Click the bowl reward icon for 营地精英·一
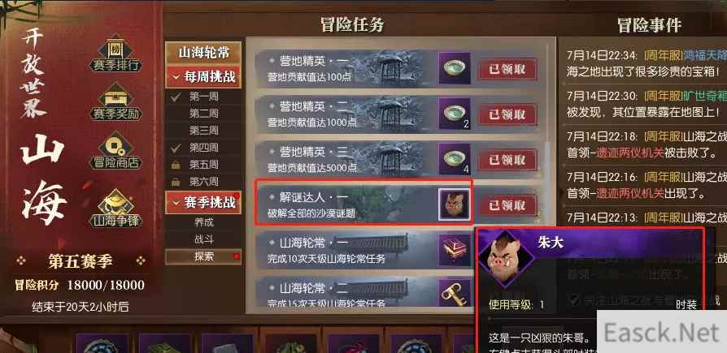The height and width of the screenshot is (353, 727). [x=455, y=68]
